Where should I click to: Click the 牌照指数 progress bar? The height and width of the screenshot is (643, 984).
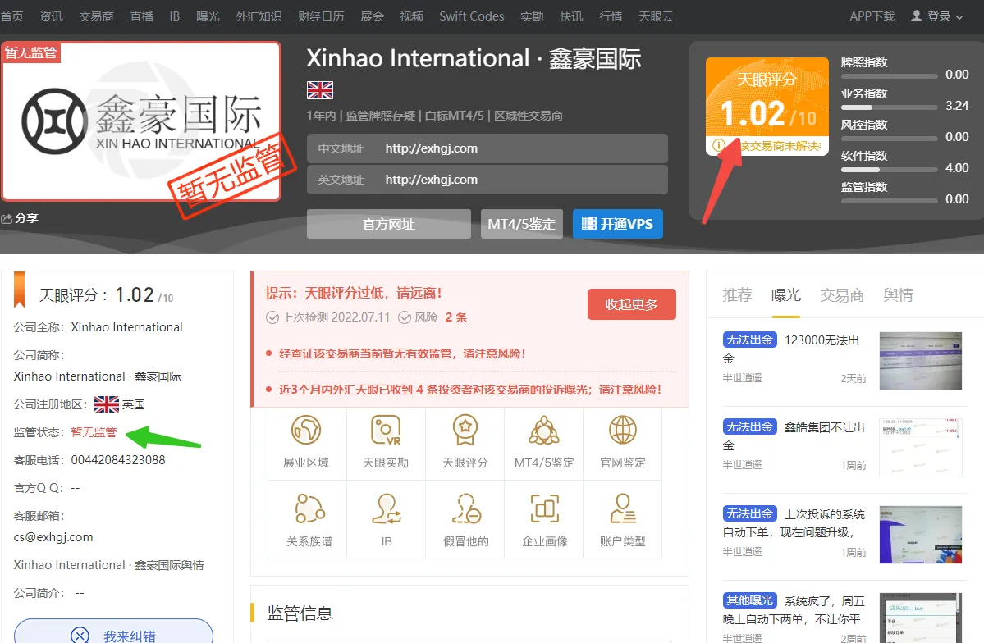(x=890, y=76)
